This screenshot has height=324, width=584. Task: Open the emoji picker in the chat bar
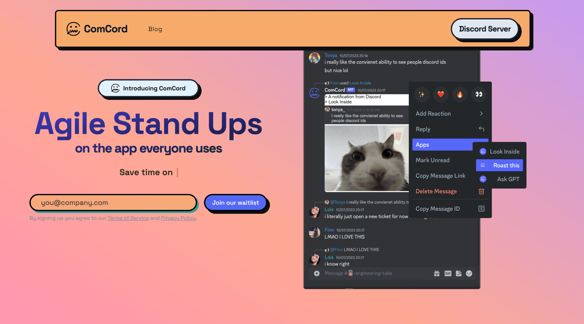[x=469, y=273]
